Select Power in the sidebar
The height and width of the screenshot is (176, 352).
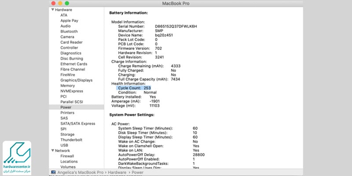(66, 107)
